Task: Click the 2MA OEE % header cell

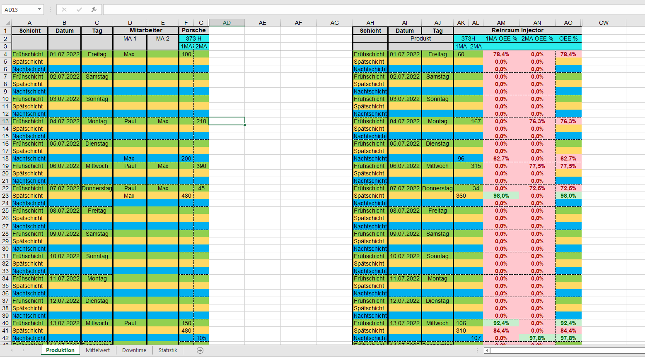Action: [x=537, y=38]
